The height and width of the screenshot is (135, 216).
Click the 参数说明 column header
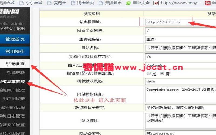92,14
